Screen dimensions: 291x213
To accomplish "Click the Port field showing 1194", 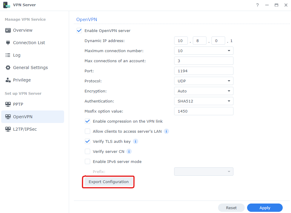I will pos(203,71).
